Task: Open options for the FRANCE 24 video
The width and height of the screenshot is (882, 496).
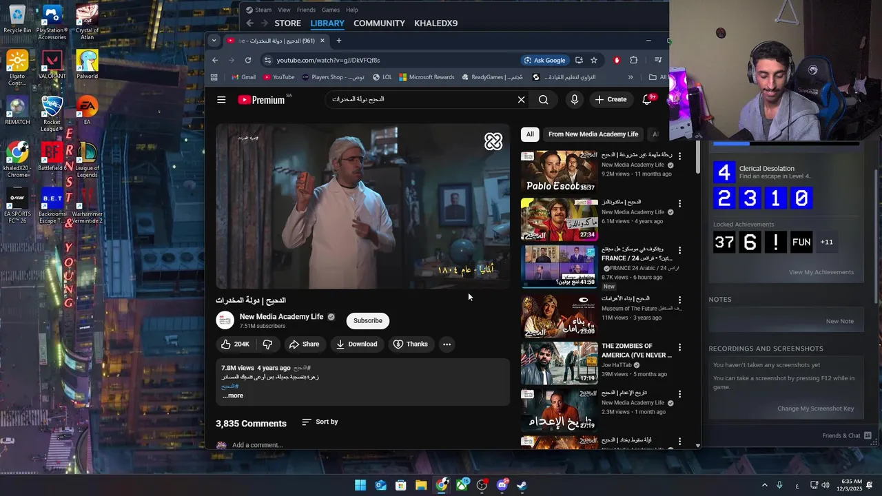Action: click(x=679, y=251)
